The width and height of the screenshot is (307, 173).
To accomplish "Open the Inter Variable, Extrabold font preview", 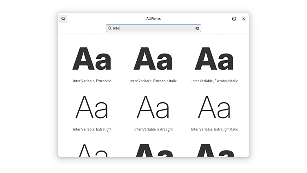I will 92,59.
